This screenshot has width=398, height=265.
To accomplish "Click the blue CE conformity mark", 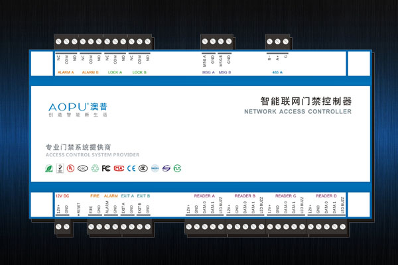I will click(x=131, y=168).
